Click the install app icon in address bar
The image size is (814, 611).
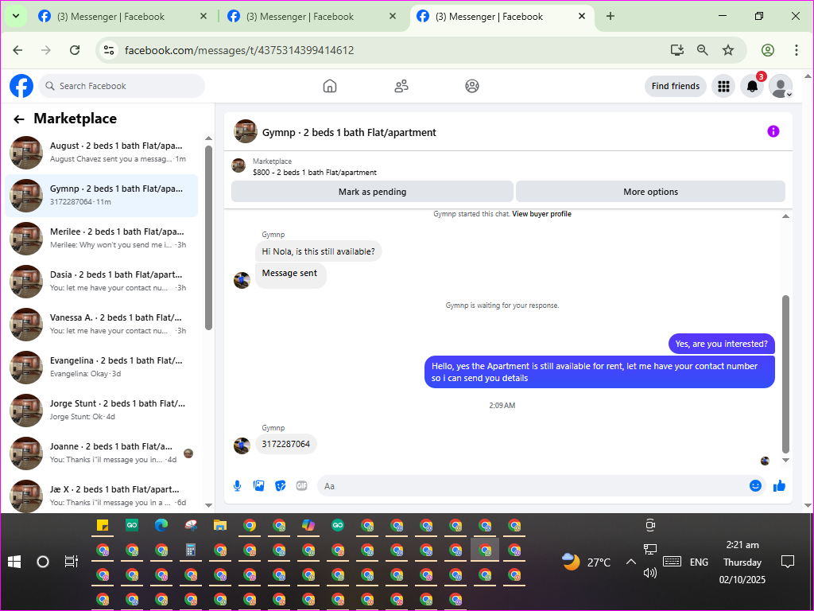point(676,50)
